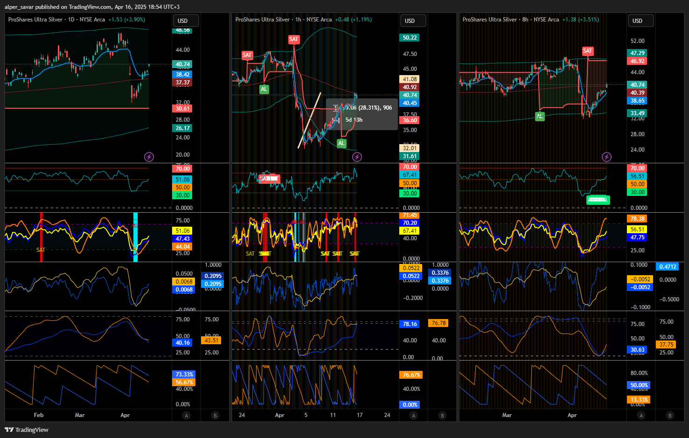The height and width of the screenshot is (438, 689).
Task: Click the 76.78 orange indicator value on the 1h chart
Action: pyautogui.click(x=438, y=323)
